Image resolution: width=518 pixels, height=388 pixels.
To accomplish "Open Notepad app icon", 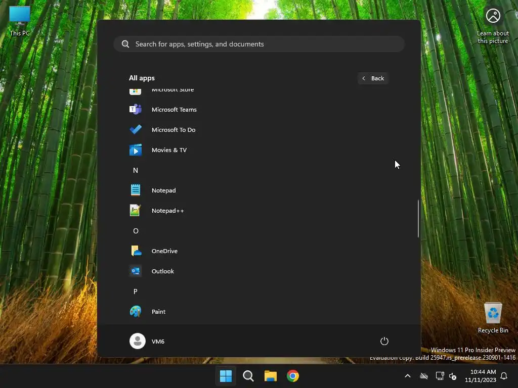I will pyautogui.click(x=136, y=190).
